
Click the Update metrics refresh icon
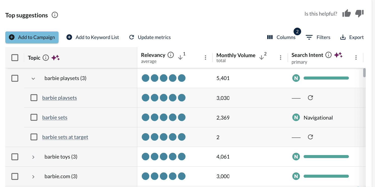[x=132, y=37]
